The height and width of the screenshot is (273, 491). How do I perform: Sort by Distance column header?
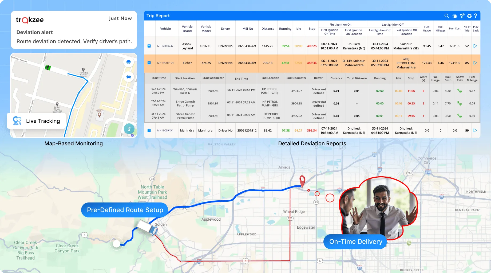tap(268, 29)
